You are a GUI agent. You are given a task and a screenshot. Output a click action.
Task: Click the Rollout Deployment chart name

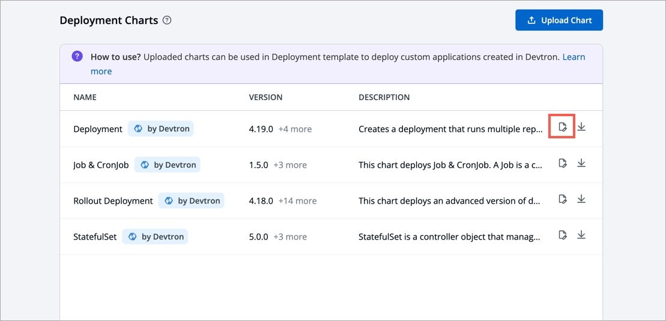click(113, 201)
